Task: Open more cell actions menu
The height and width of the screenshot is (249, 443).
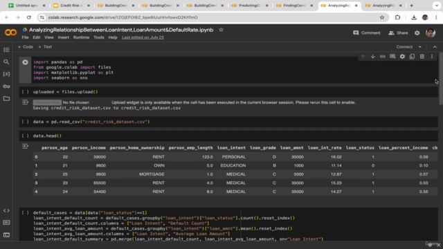Action: (432, 57)
